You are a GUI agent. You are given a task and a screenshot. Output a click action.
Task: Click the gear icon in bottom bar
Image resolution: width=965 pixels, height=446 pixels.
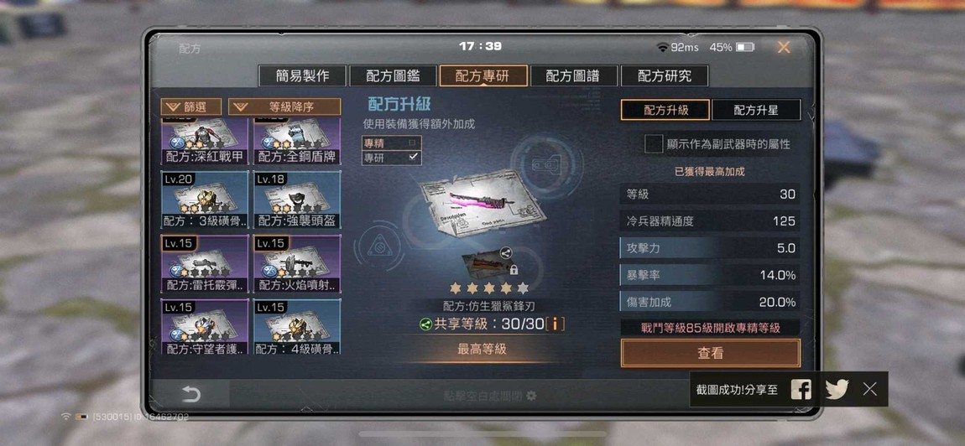click(531, 396)
